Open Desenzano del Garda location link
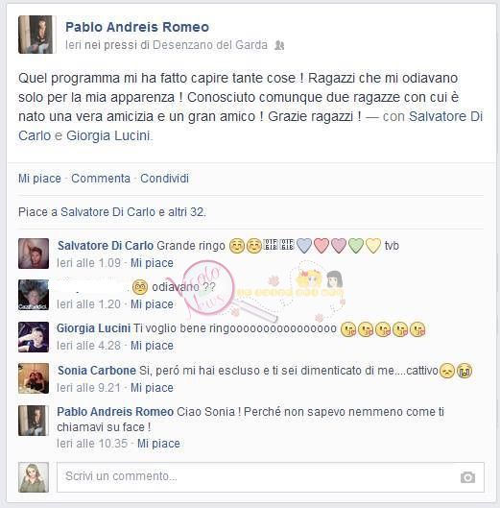The image size is (500, 508). (210, 45)
